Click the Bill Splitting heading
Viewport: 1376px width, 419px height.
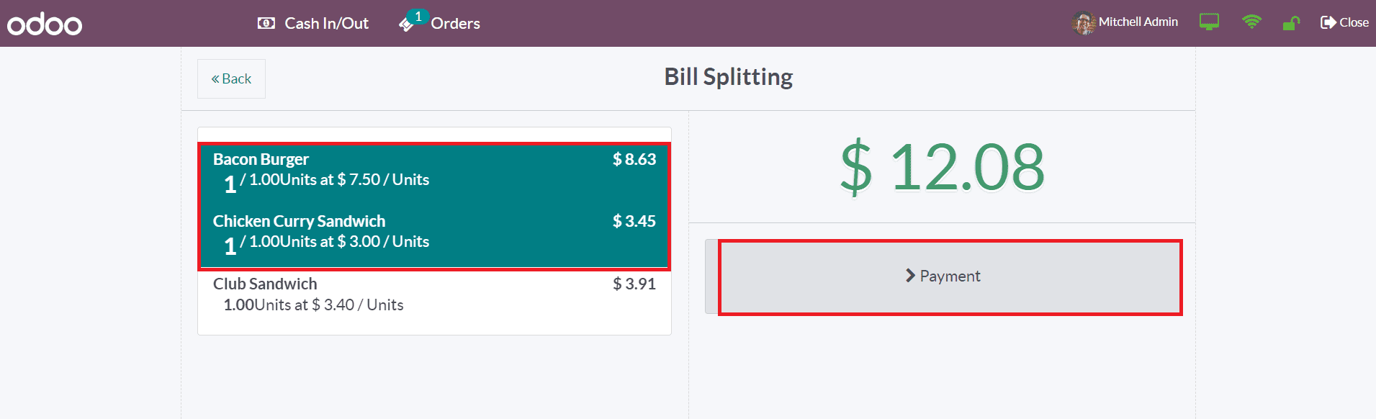728,76
